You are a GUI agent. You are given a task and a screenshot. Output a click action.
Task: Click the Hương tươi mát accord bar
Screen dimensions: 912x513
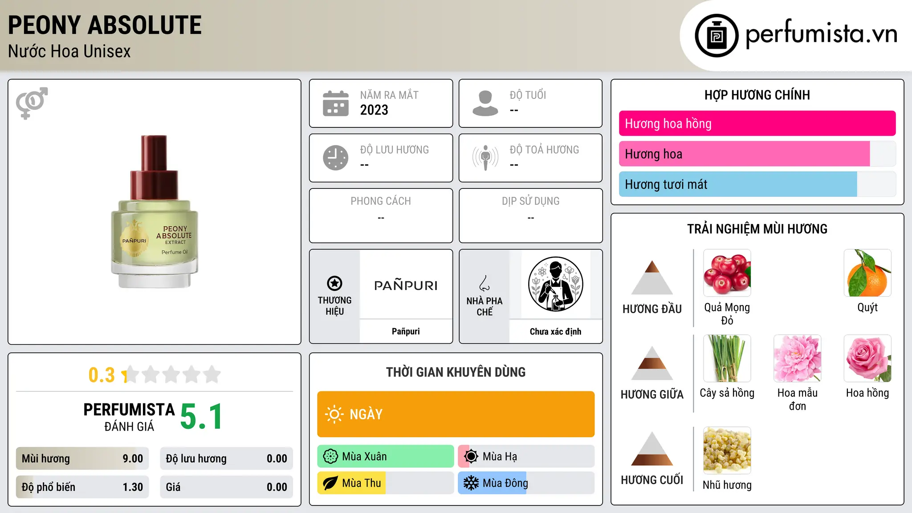pyautogui.click(x=757, y=184)
